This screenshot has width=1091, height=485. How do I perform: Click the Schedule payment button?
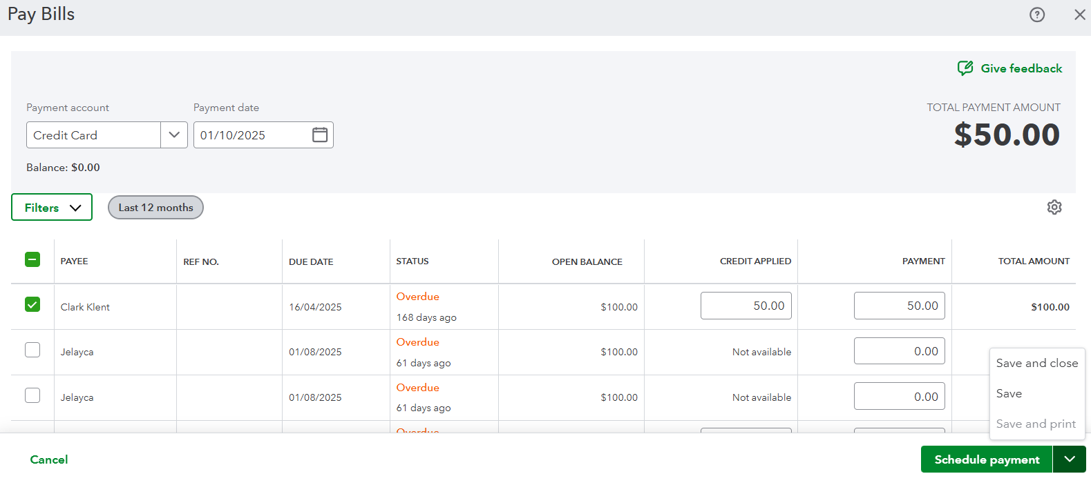click(x=986, y=459)
